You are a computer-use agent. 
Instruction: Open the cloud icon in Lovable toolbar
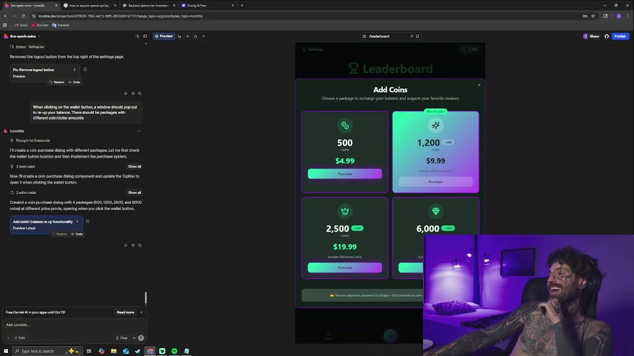point(196,36)
